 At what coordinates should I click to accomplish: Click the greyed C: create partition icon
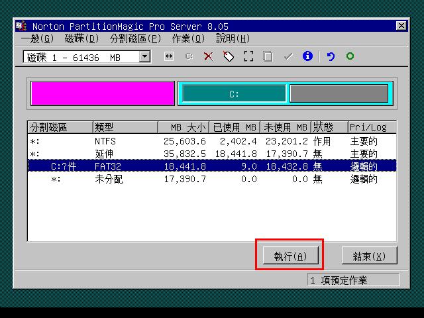click(x=189, y=56)
